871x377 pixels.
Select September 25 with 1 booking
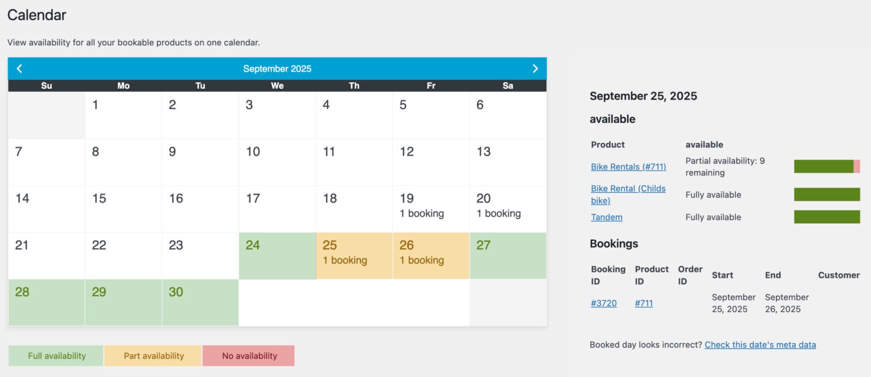click(x=354, y=256)
